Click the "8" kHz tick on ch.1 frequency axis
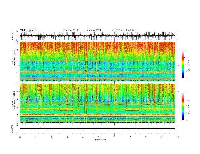The height and width of the screenshot is (154, 200). [x=18, y=50]
